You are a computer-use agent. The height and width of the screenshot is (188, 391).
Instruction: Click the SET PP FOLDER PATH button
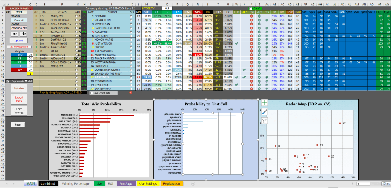click(18, 46)
